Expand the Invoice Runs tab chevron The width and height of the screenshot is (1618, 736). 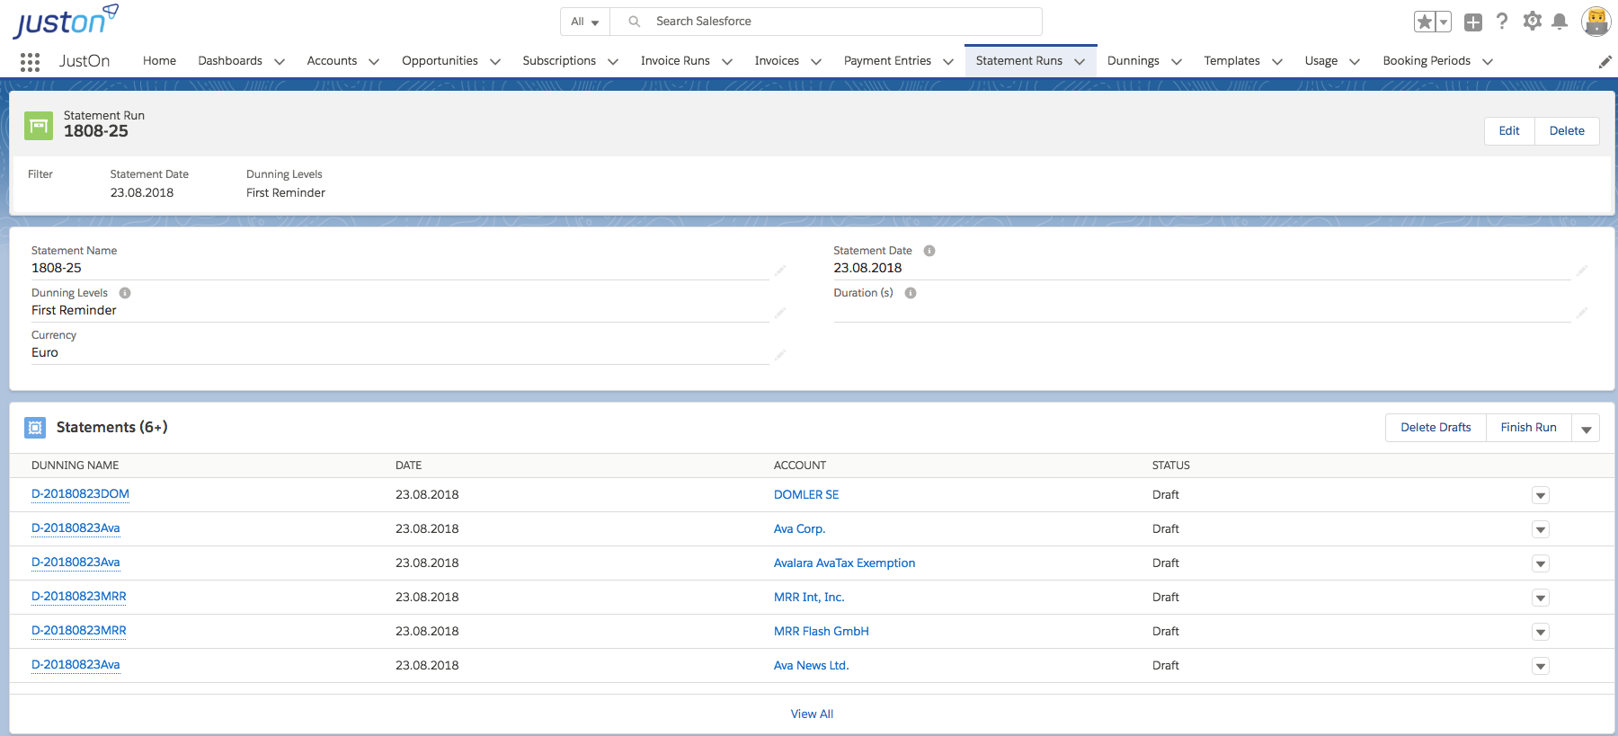coord(727,61)
